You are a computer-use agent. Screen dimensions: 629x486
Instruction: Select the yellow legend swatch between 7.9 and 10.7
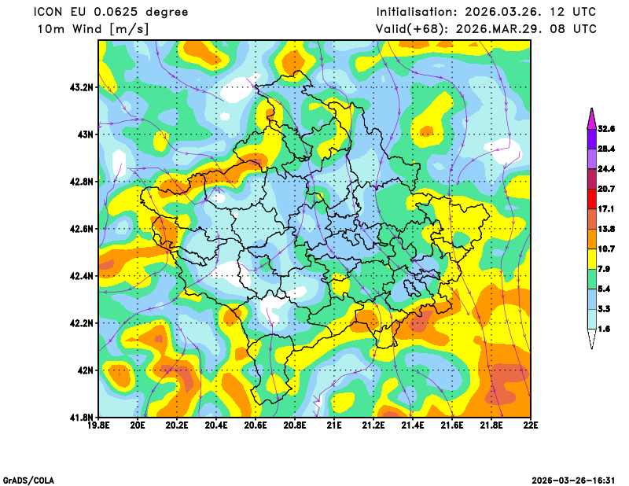click(591, 259)
